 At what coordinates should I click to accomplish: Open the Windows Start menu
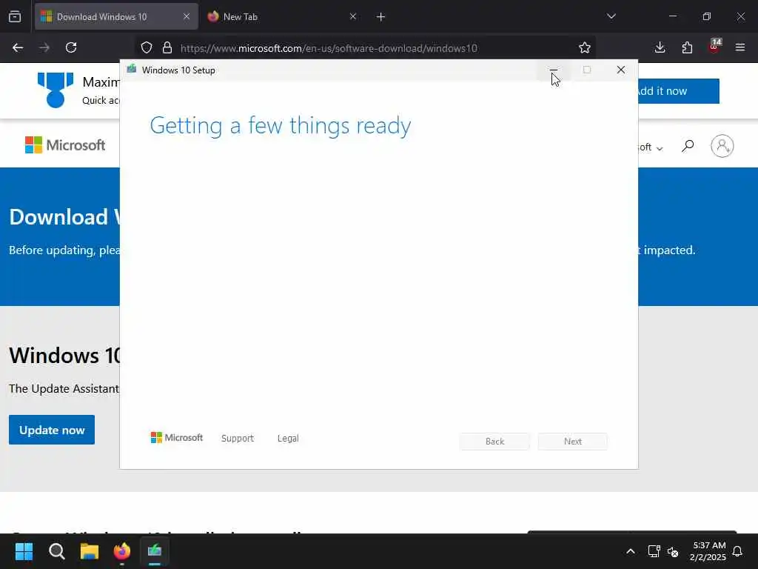(x=24, y=551)
